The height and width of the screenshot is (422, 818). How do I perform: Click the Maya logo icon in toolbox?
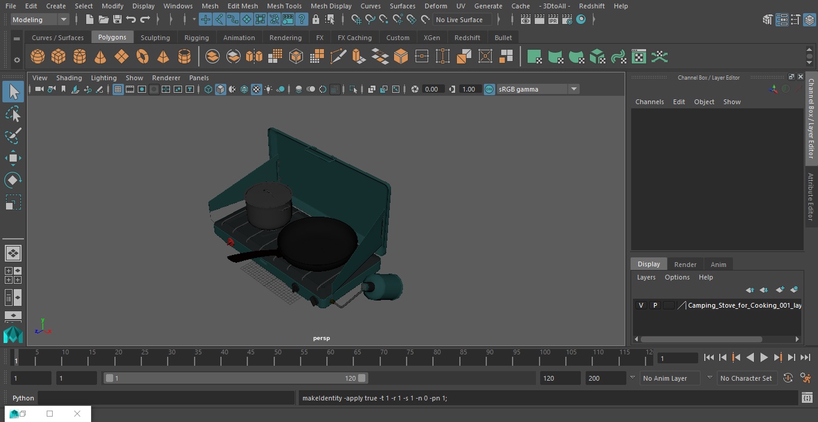[13, 334]
